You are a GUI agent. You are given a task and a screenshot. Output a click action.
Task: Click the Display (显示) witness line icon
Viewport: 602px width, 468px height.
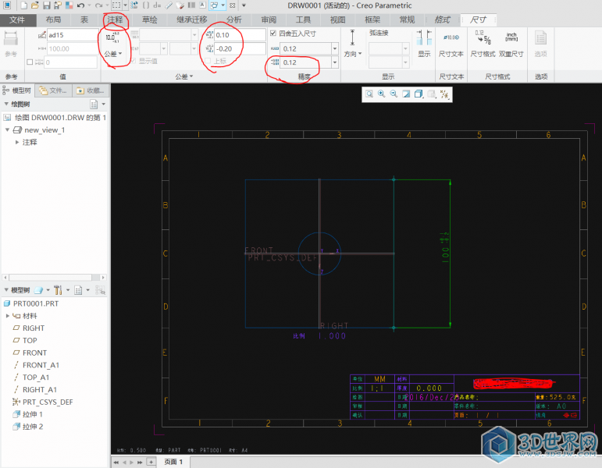coord(424,37)
